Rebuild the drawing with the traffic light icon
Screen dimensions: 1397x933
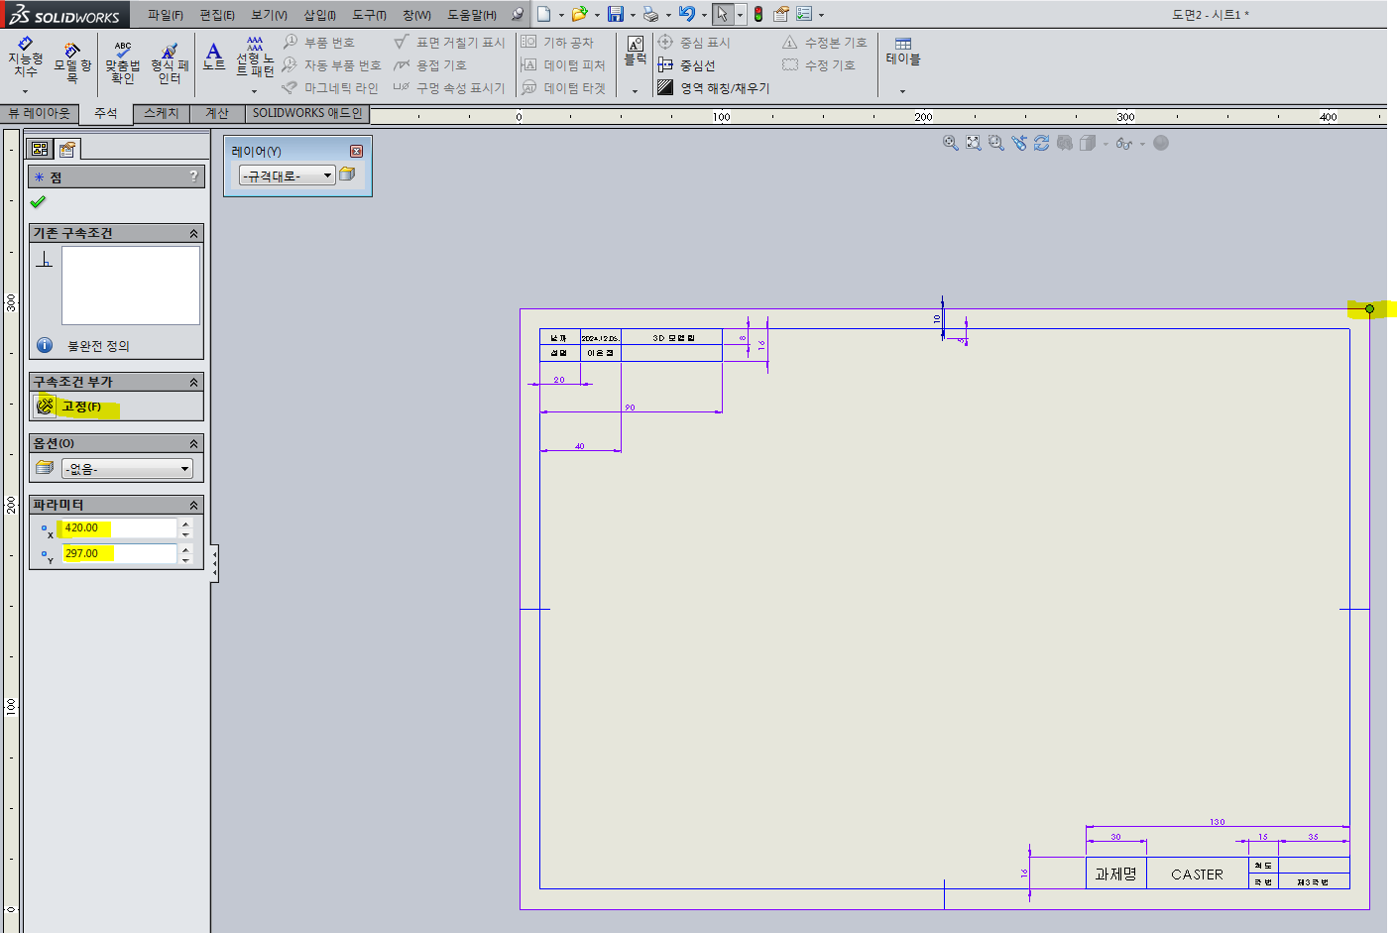pos(758,14)
